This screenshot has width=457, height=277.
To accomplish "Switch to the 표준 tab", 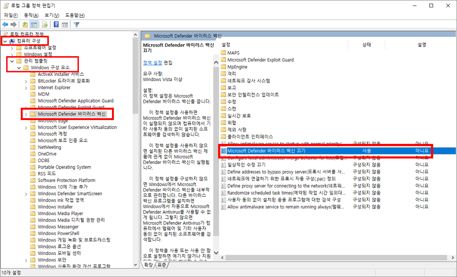I will (x=162, y=265).
